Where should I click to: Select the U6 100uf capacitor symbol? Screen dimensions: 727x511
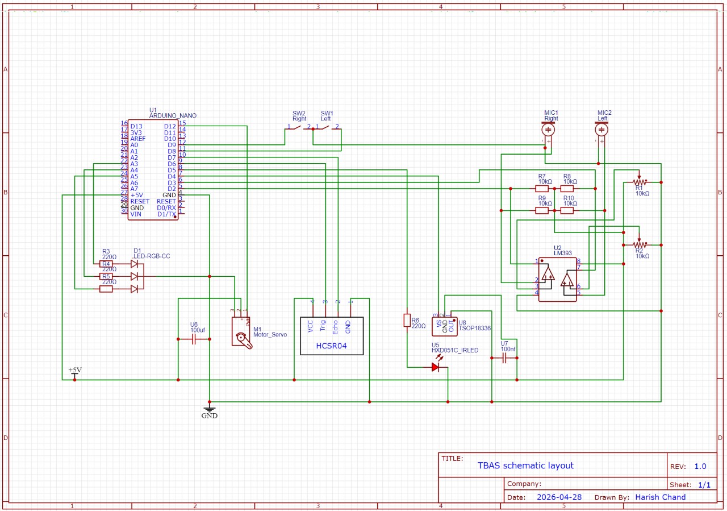pyautogui.click(x=194, y=340)
